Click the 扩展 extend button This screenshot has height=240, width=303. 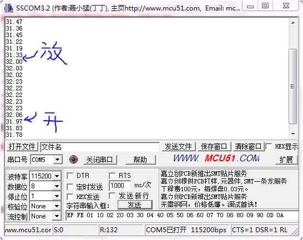pyautogui.click(x=286, y=160)
